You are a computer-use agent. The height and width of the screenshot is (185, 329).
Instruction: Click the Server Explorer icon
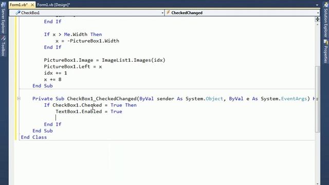[x=3, y=5]
